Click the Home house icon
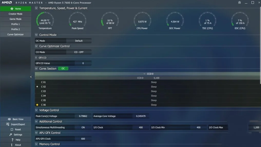 click(x=12, y=9)
